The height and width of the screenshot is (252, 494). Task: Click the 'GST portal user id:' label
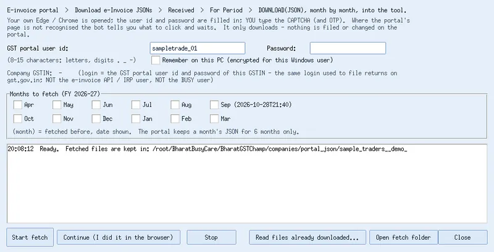coord(38,49)
